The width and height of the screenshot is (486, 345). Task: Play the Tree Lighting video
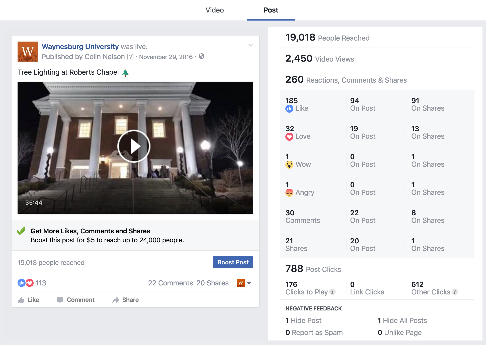pyautogui.click(x=134, y=146)
